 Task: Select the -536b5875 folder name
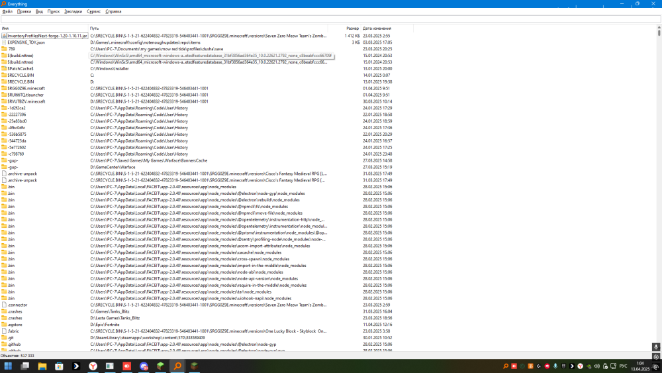tap(17, 134)
